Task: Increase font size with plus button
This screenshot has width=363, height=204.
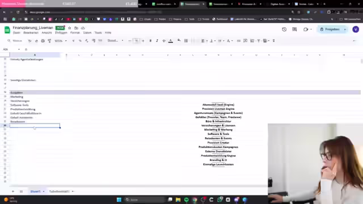Action: (x=143, y=41)
